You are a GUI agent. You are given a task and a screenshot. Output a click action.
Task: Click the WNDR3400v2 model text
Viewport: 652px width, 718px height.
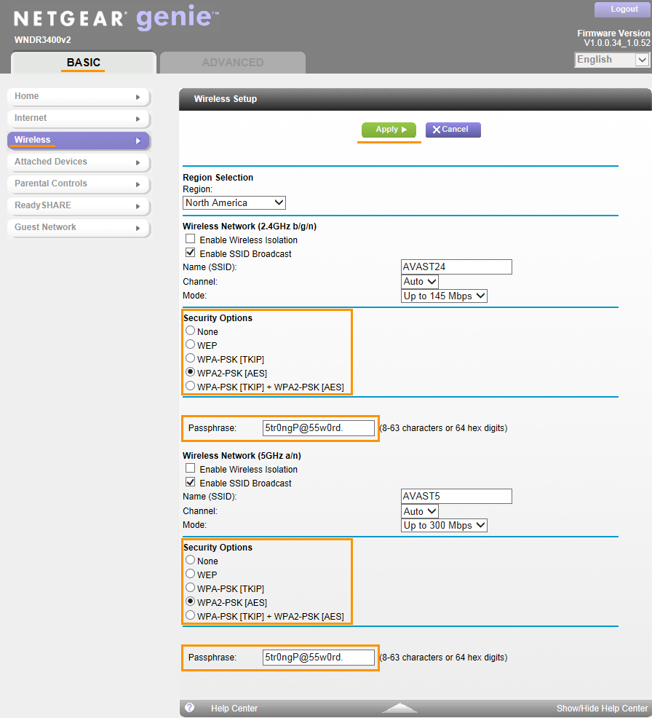pos(42,40)
